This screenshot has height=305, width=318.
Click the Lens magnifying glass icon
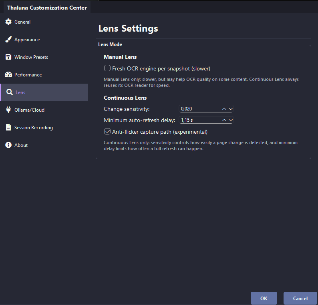tap(9, 92)
